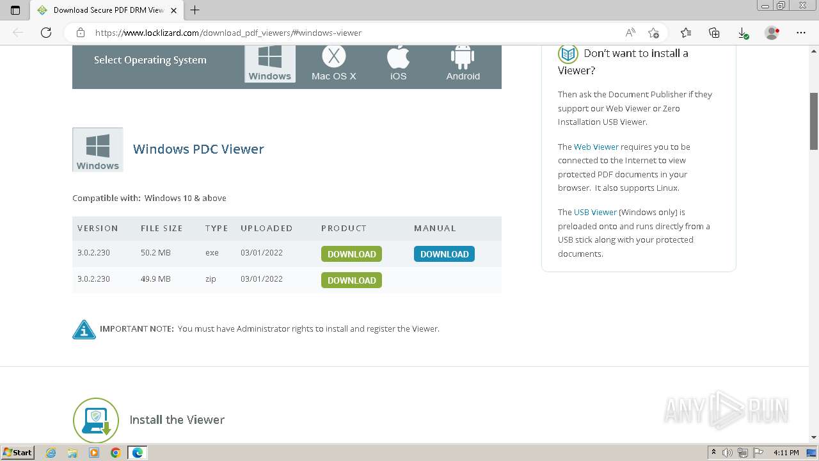Click the 50.2 MB file size cell
Screen dimensions: 819x461
pyautogui.click(x=155, y=253)
